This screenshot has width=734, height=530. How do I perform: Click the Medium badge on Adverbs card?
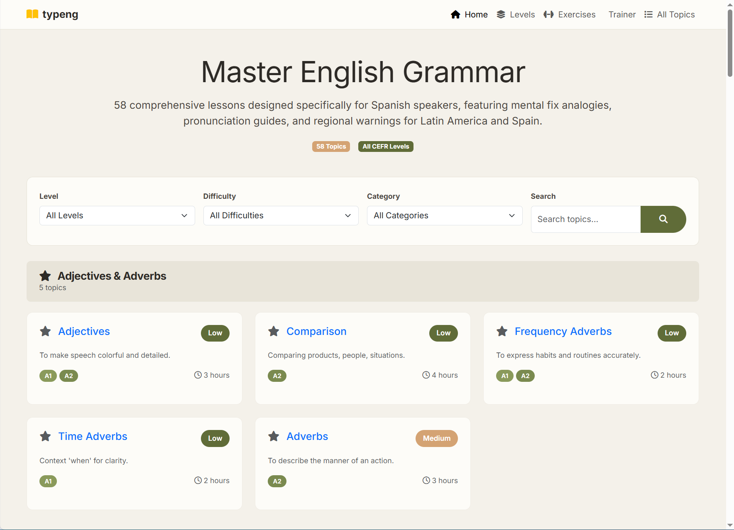click(x=437, y=438)
